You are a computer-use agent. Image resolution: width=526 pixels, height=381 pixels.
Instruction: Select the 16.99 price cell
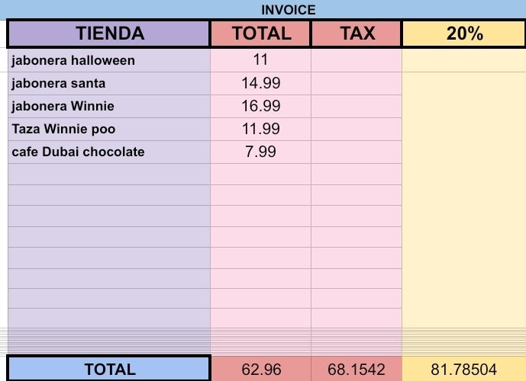pos(261,106)
